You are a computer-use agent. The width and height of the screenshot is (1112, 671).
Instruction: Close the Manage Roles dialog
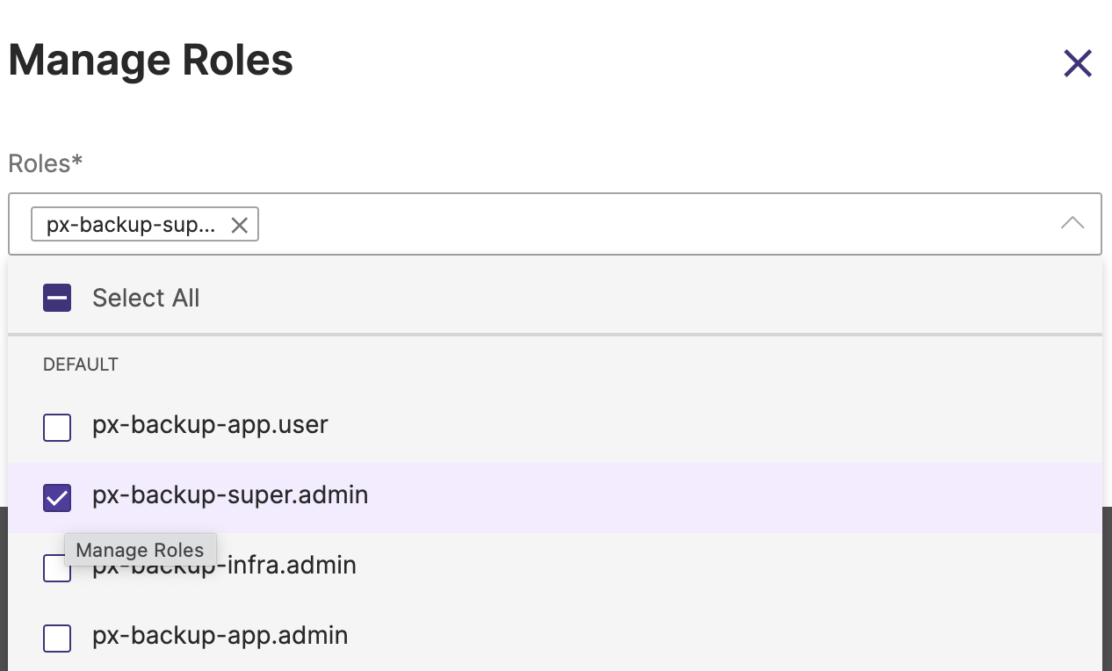coord(1077,63)
